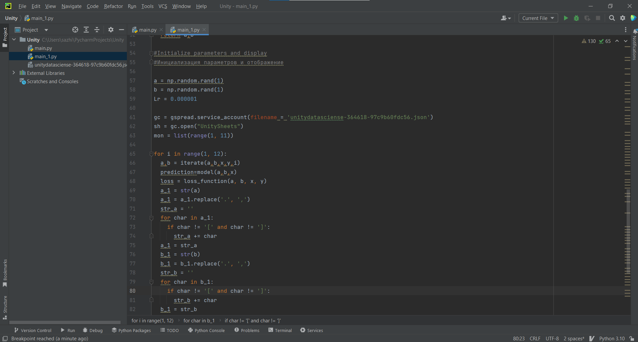Click the Python 3.10 interpreter selector
This screenshot has width=638, height=342.
click(x=612, y=339)
